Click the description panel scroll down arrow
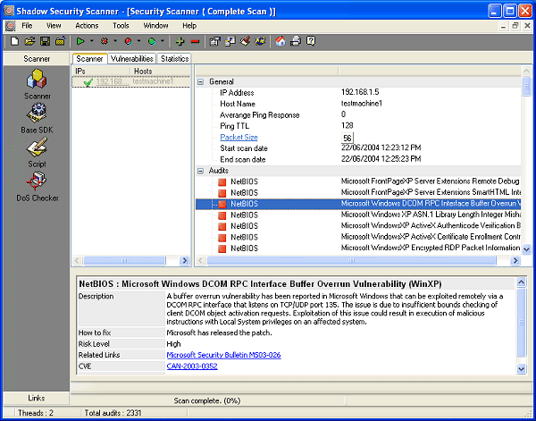The width and height of the screenshot is (536, 421). pos(521,368)
